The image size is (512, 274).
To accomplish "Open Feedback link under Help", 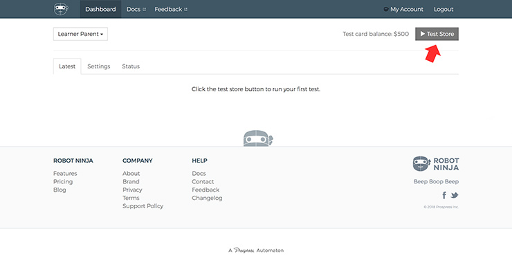I will [x=205, y=190].
